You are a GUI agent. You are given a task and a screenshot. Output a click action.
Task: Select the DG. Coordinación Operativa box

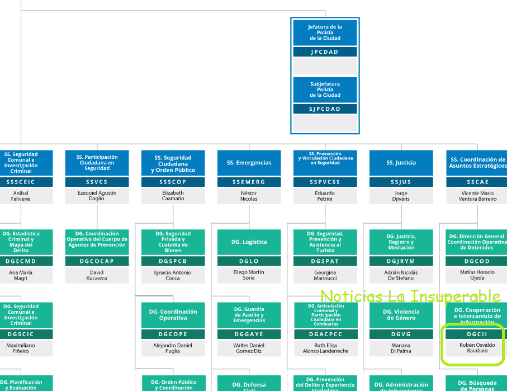click(x=173, y=315)
